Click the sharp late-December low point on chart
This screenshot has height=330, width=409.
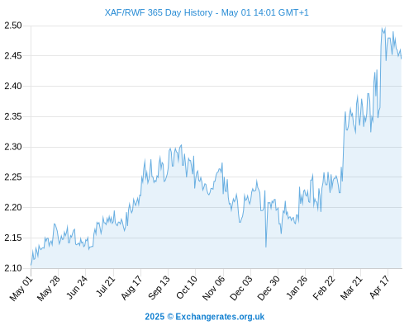(x=266, y=247)
